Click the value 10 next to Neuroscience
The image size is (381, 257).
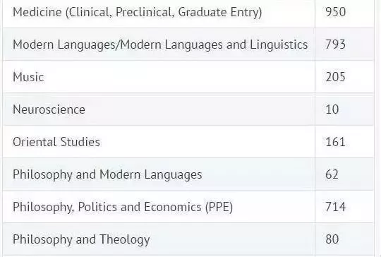pos(332,109)
